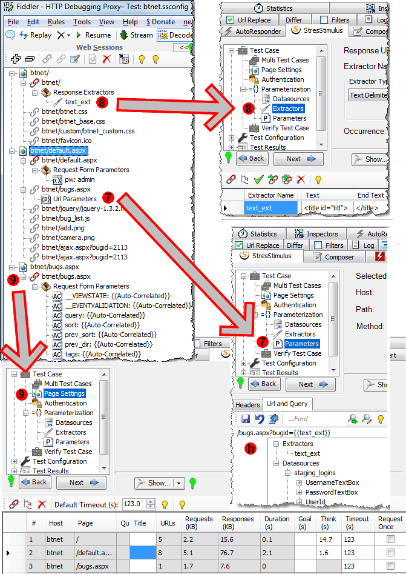Click the notepad edit icon in Web Sessions toolbar
This screenshot has width=406, height=574.
tap(75, 59)
